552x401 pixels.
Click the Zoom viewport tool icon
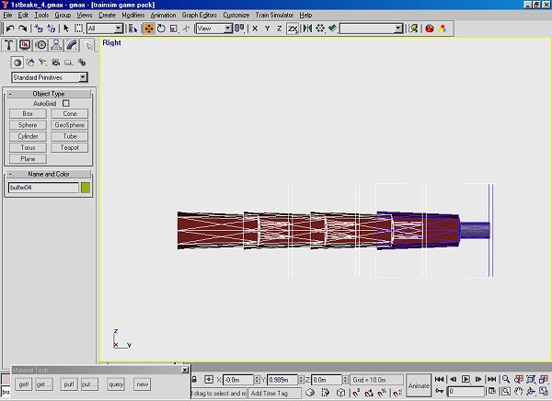click(506, 379)
